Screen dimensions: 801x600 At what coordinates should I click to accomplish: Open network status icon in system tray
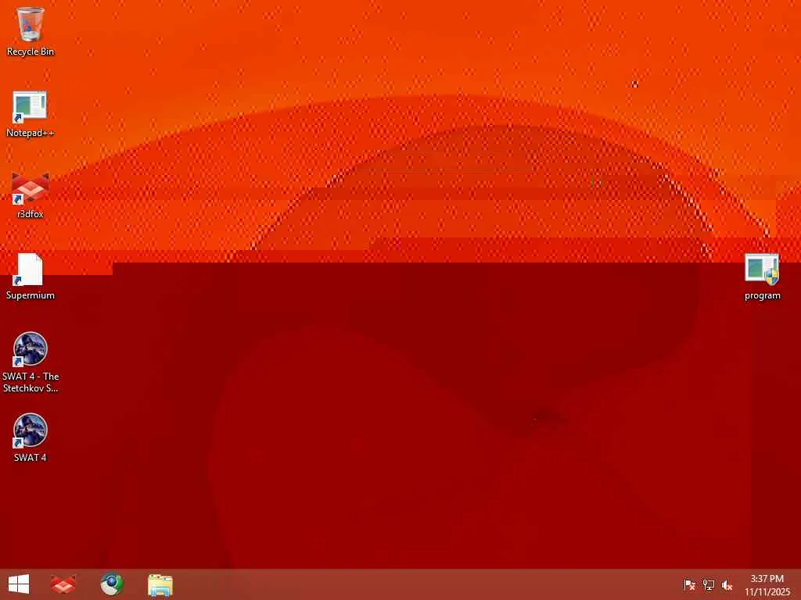(708, 584)
